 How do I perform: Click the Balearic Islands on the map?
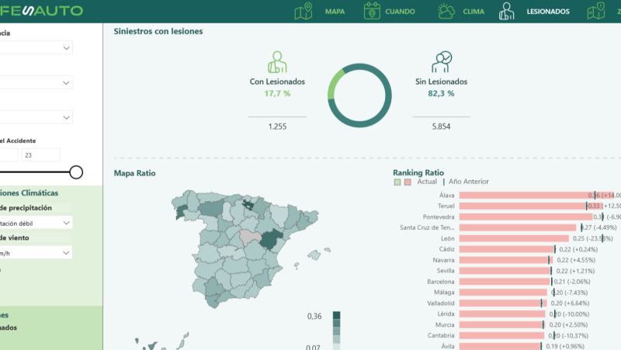(x=315, y=255)
